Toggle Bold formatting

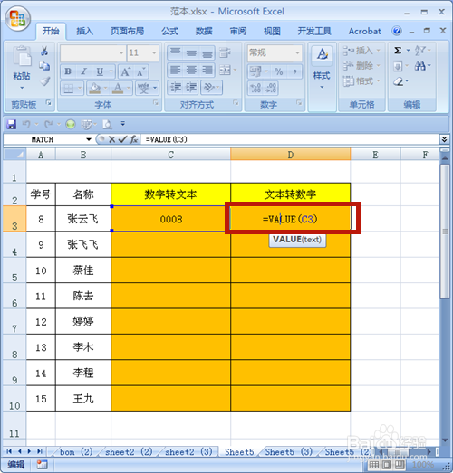pyautogui.click(x=68, y=71)
